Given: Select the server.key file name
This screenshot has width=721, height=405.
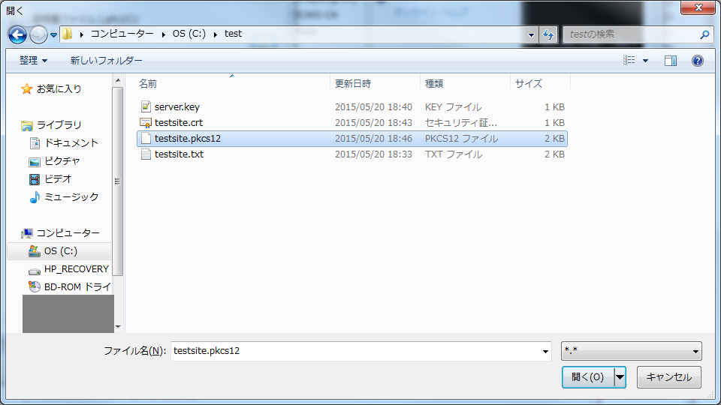Looking at the screenshot, I should coord(177,107).
